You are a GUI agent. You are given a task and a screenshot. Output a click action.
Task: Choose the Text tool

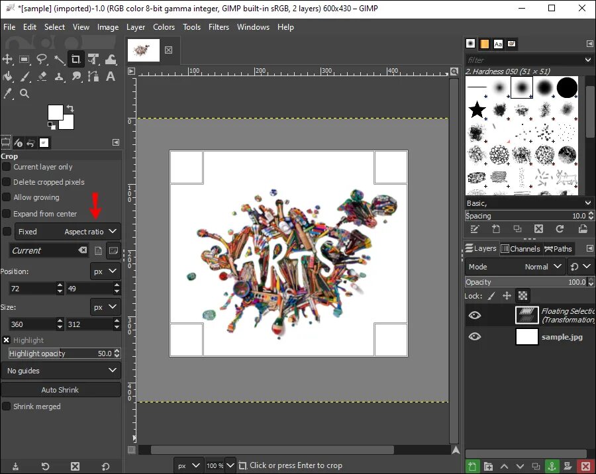pos(111,76)
